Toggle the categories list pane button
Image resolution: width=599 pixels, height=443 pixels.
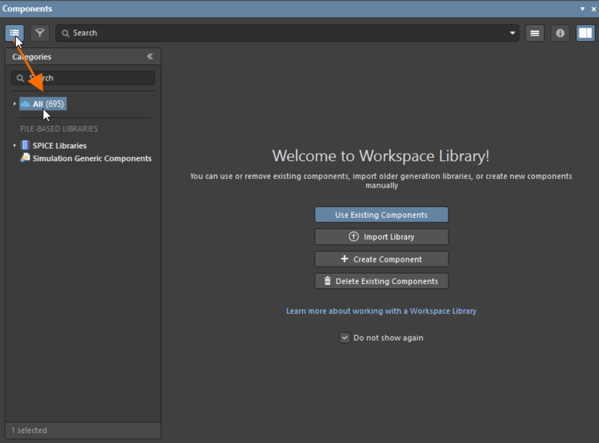point(15,33)
